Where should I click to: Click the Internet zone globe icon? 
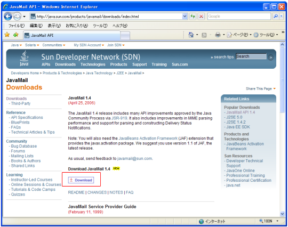tap(201, 222)
